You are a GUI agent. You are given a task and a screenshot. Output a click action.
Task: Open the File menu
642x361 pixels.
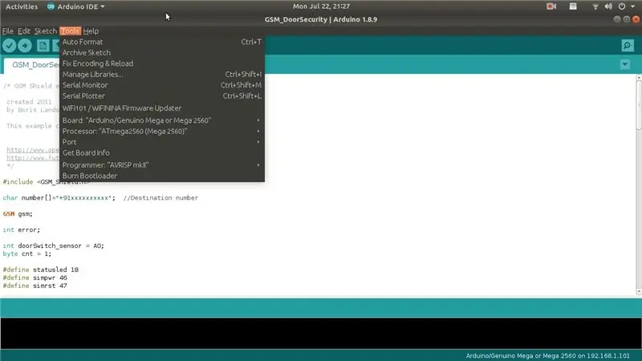pyautogui.click(x=8, y=31)
